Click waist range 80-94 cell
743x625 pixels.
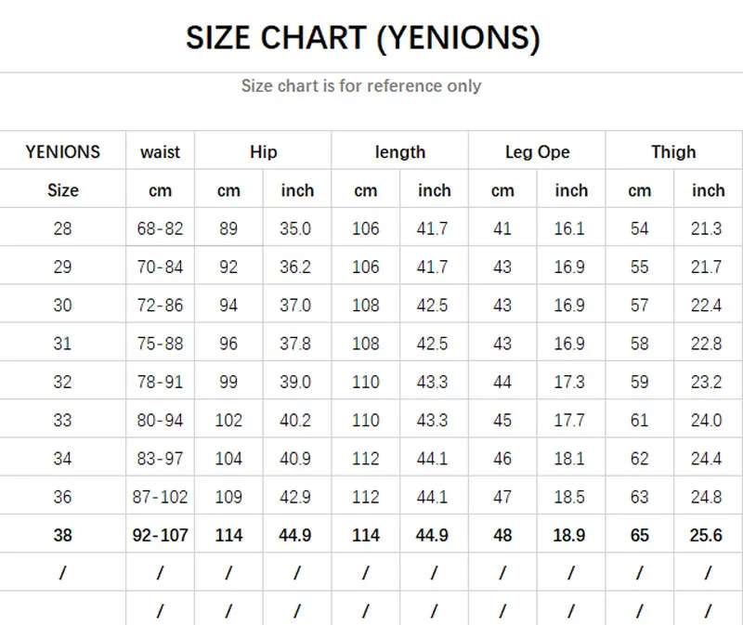pyautogui.click(x=160, y=421)
